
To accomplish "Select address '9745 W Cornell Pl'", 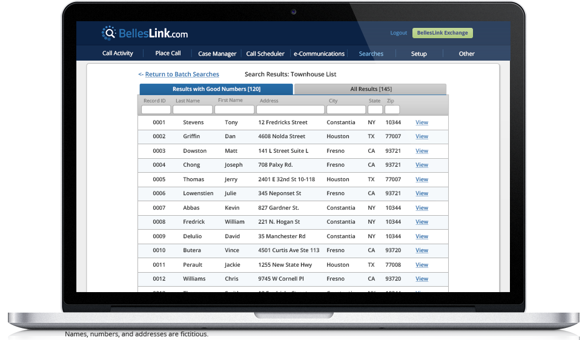I will point(281,279).
